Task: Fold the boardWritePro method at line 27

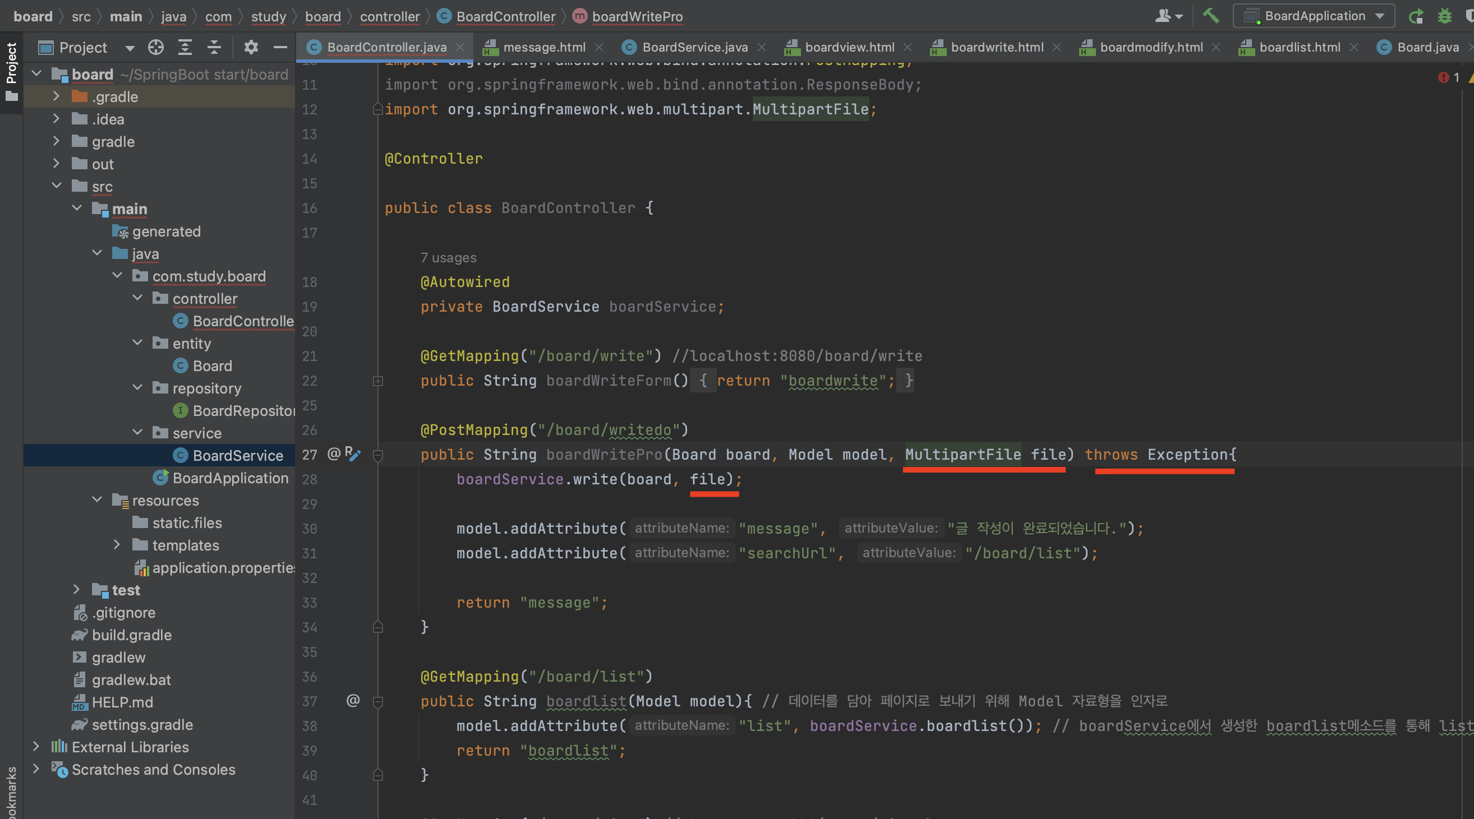Action: coord(377,455)
